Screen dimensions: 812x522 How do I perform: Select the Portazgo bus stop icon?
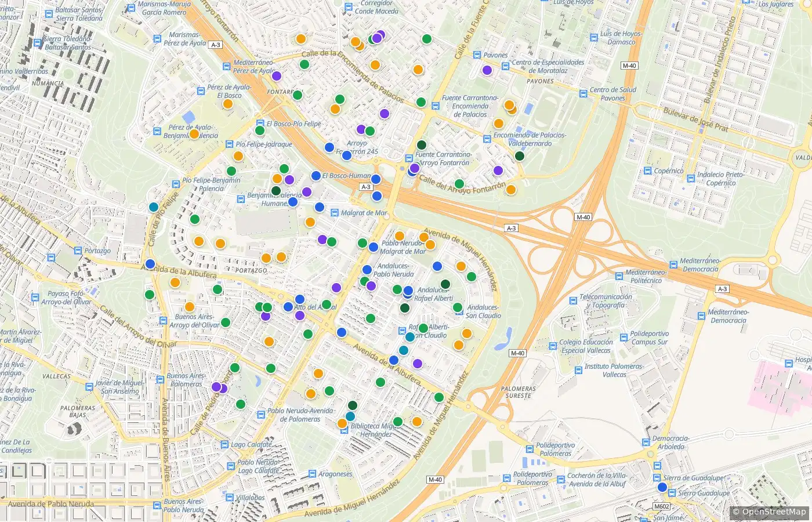(78, 251)
